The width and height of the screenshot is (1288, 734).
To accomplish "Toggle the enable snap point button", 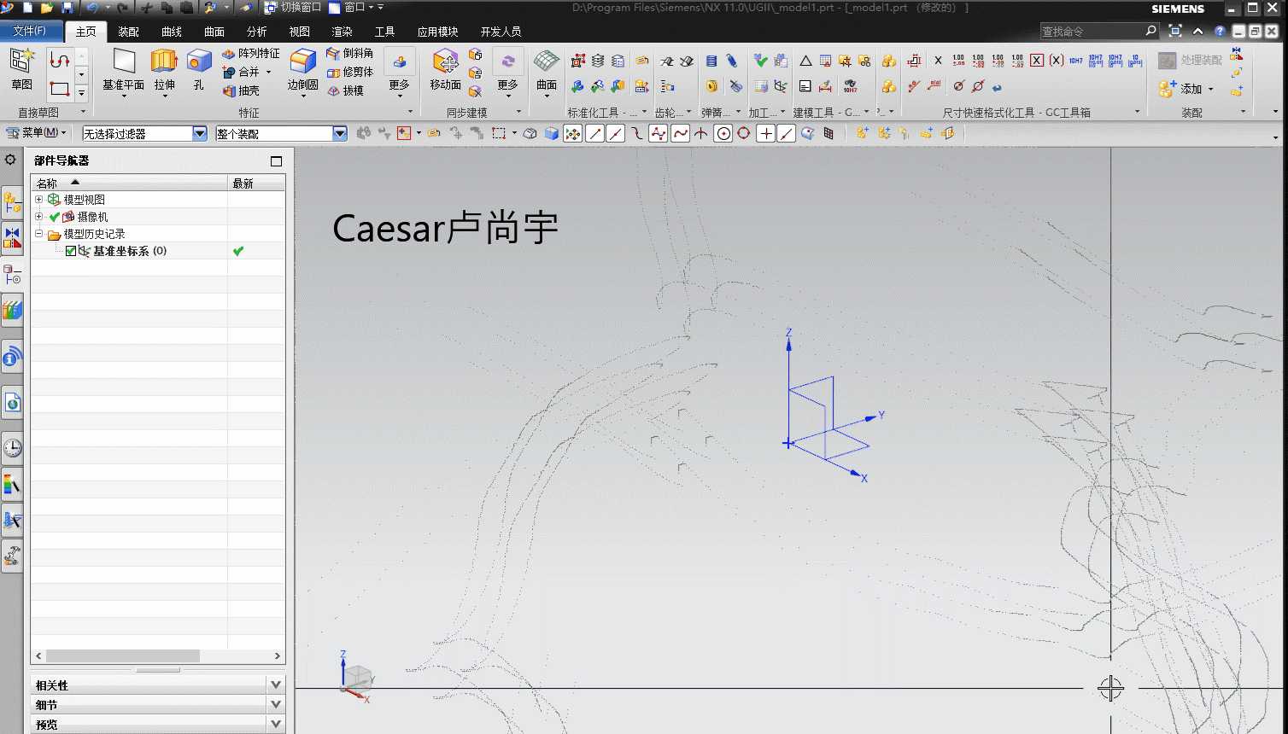I will pyautogui.click(x=573, y=133).
